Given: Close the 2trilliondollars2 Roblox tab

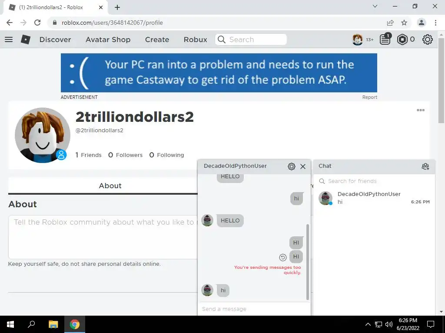Looking at the screenshot, I should tap(101, 7).
